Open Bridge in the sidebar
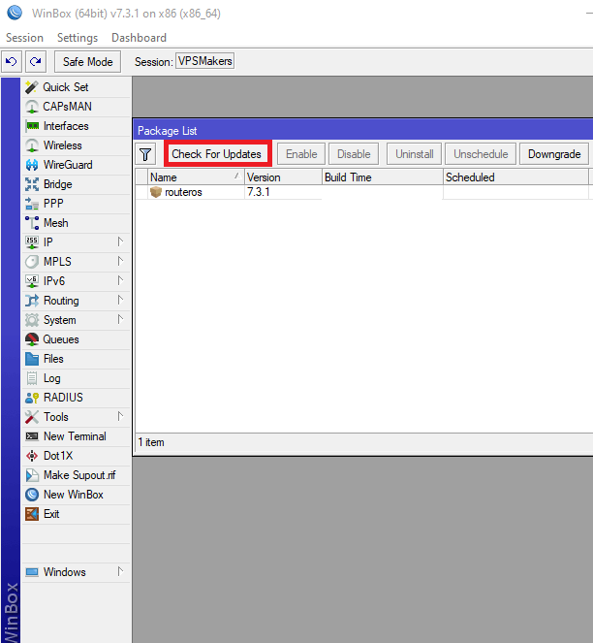 pyautogui.click(x=77, y=184)
